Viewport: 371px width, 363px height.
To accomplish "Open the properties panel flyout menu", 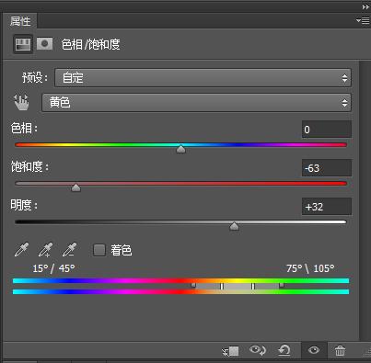I will [363, 20].
